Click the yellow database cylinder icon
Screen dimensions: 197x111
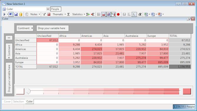click(x=21, y=14)
